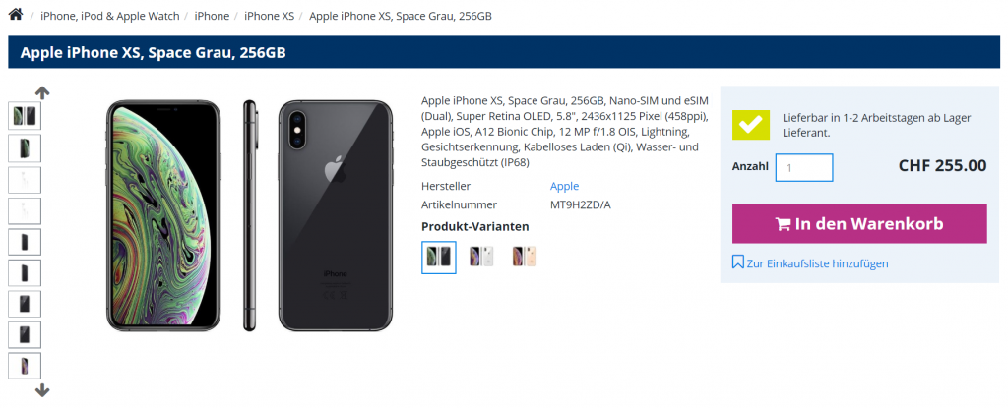Choose the Space Grau product variant
1008x408 pixels.
tap(439, 257)
